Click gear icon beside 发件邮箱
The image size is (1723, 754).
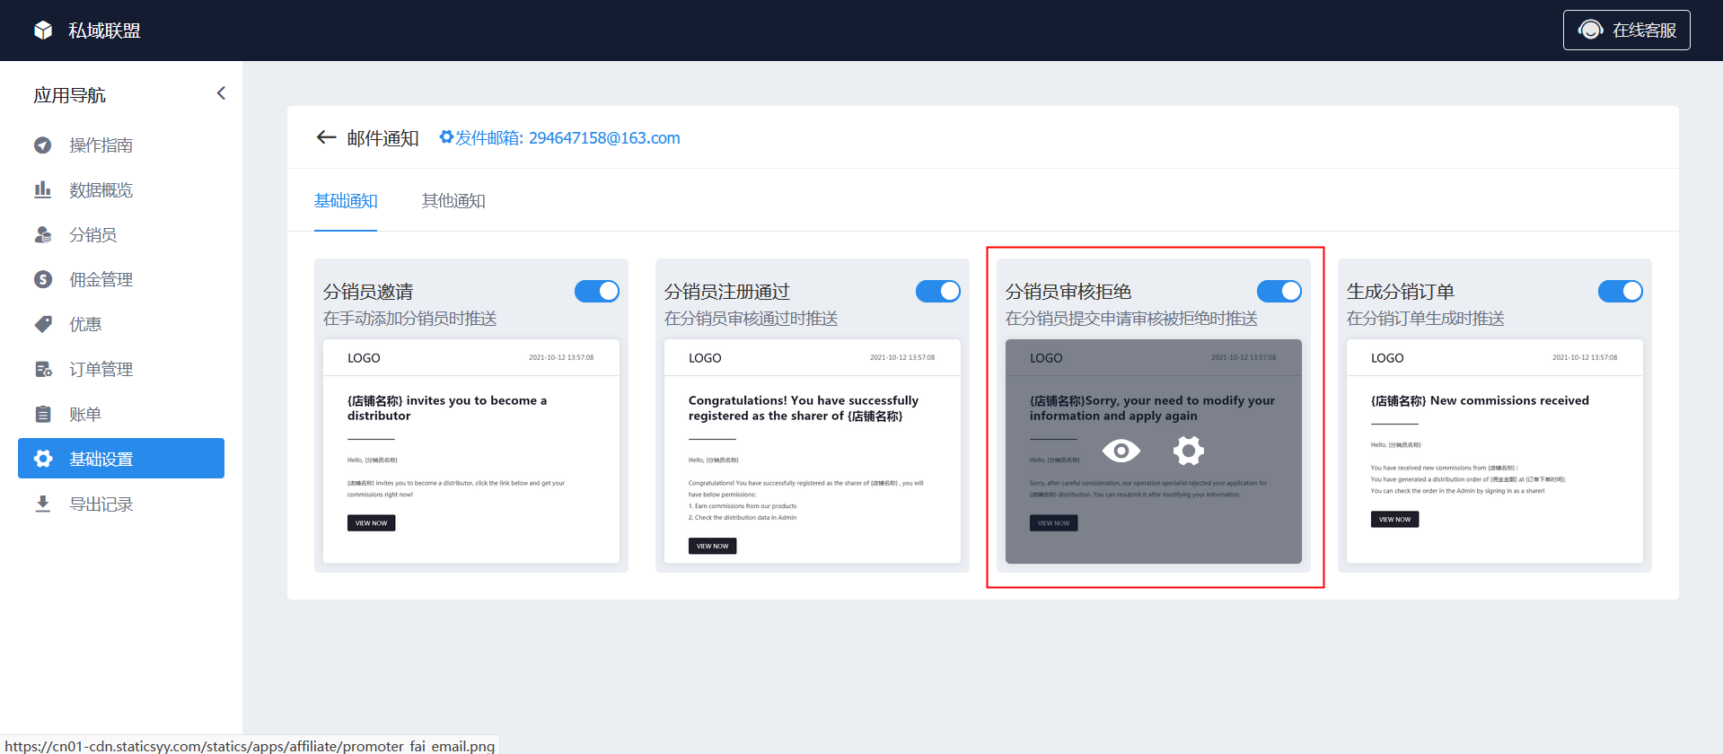[446, 137]
